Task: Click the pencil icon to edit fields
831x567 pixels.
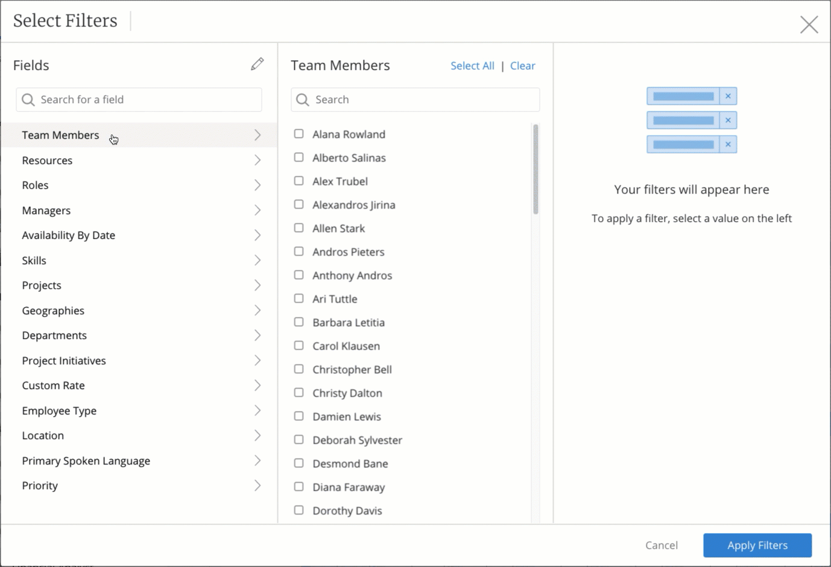Action: coord(258,64)
